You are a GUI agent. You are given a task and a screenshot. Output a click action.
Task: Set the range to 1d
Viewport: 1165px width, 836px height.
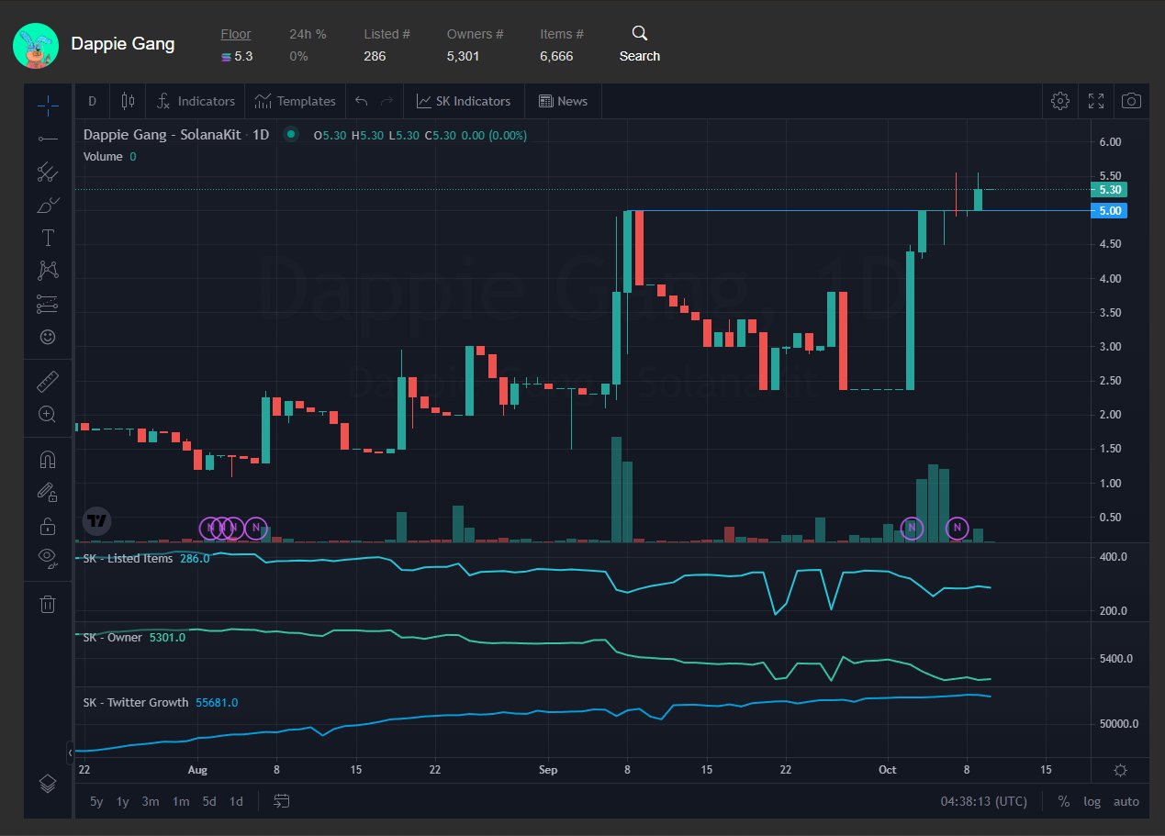pos(236,801)
